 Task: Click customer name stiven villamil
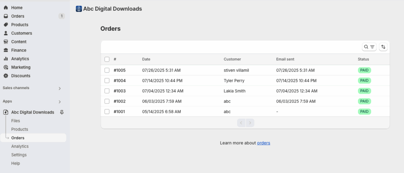tap(236, 70)
